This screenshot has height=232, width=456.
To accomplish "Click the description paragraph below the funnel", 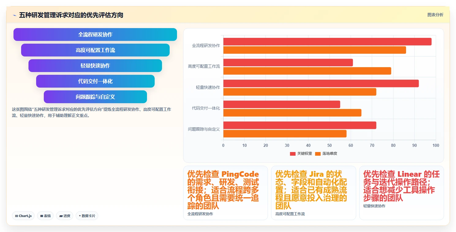I will point(92,112).
